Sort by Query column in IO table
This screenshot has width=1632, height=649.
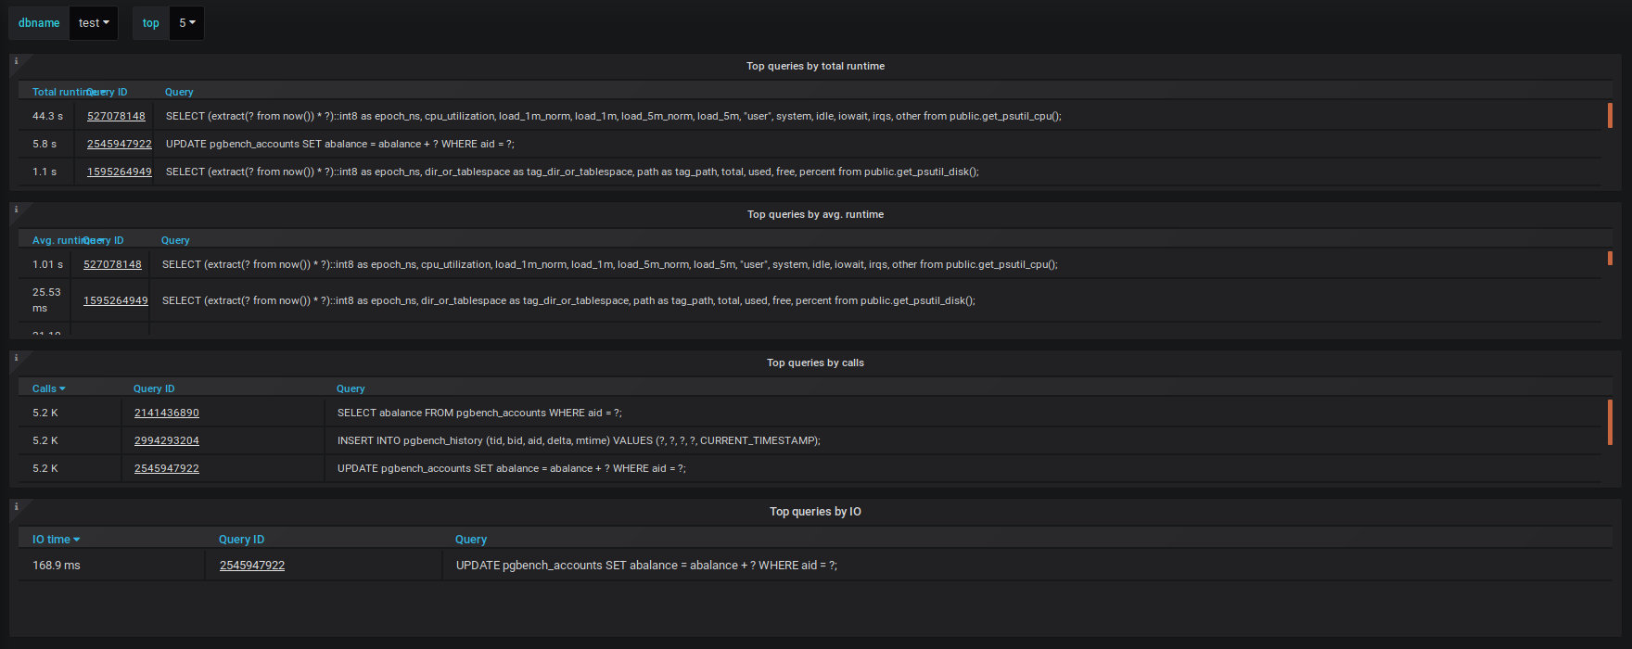tap(471, 540)
